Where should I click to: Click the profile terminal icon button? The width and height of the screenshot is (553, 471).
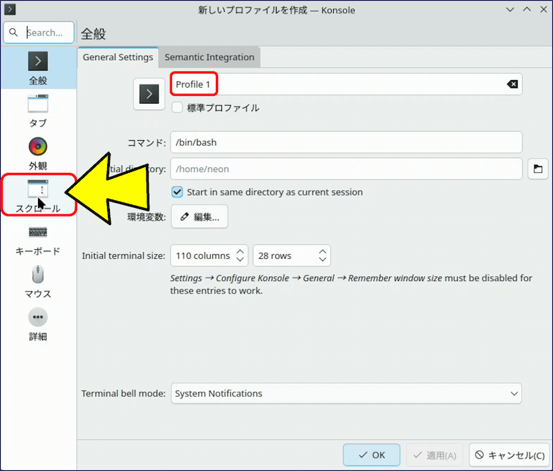pyautogui.click(x=149, y=93)
